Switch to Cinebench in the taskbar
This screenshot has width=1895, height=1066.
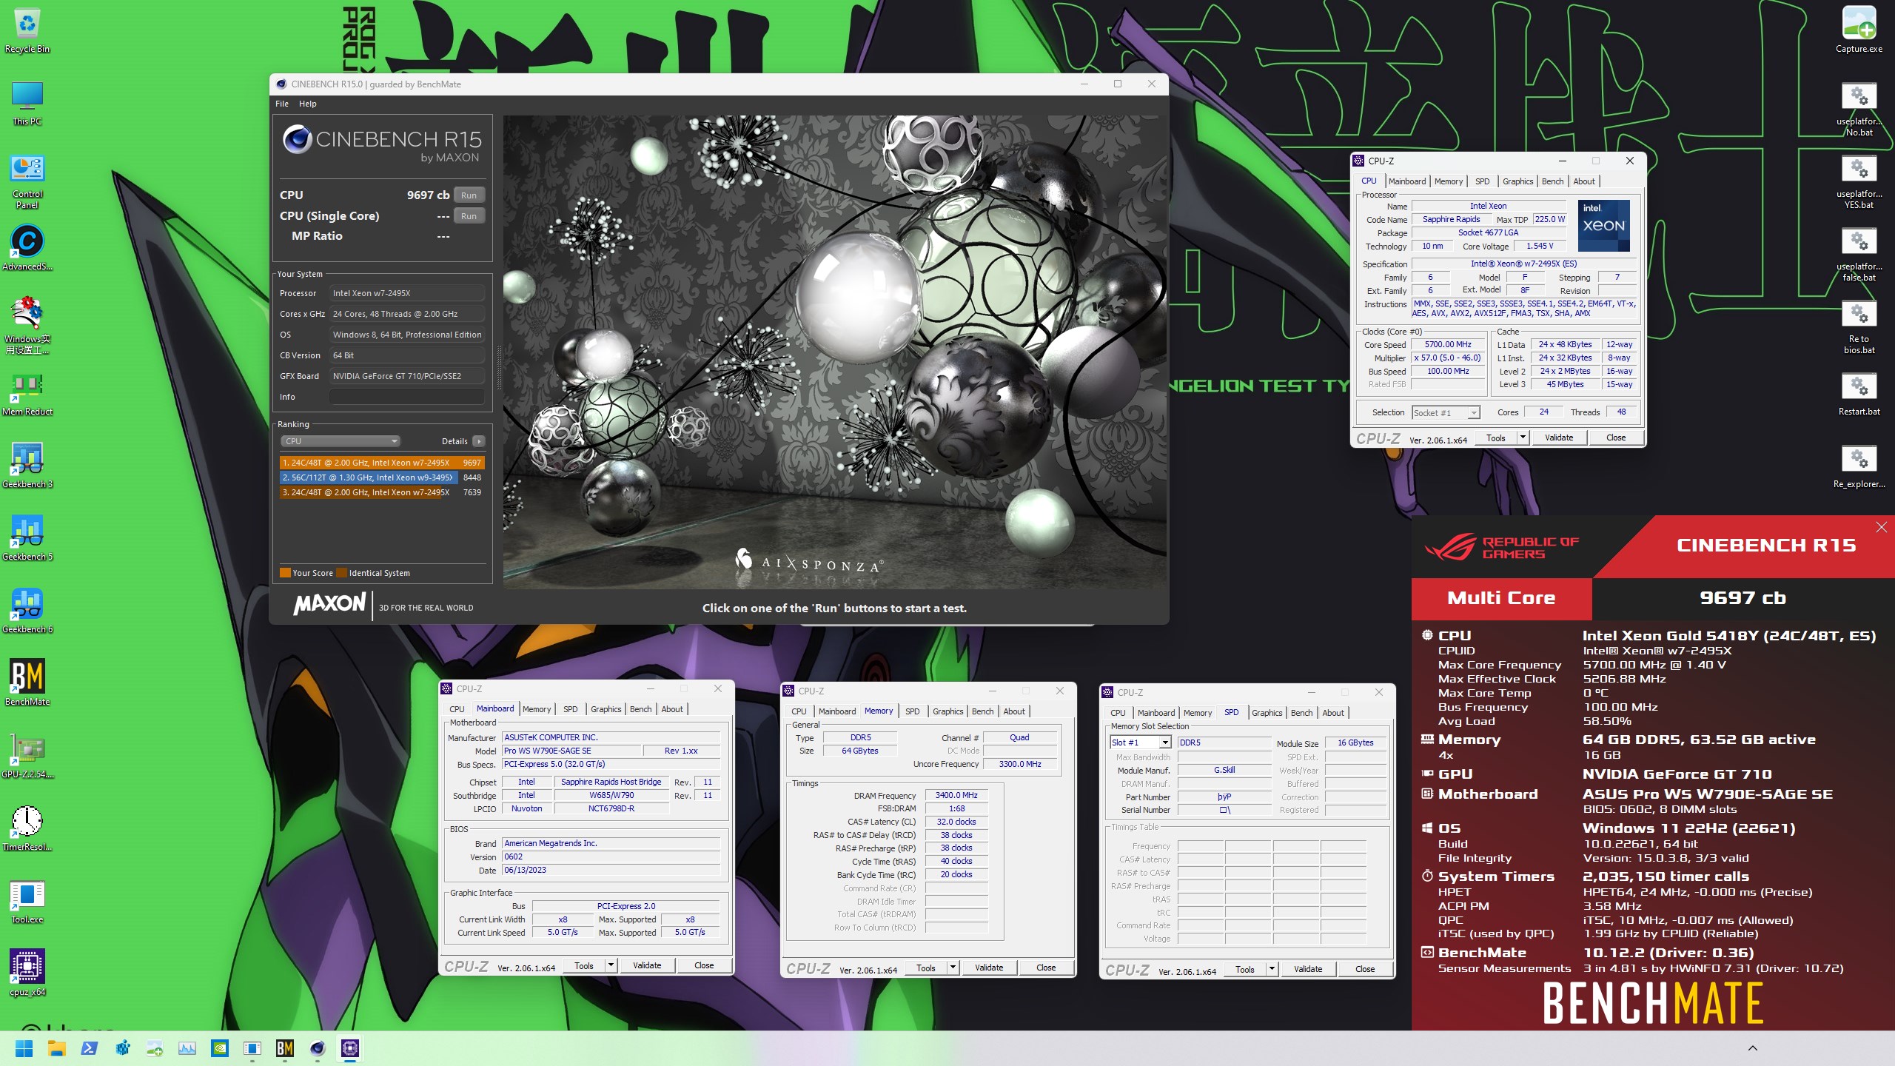pyautogui.click(x=318, y=1048)
